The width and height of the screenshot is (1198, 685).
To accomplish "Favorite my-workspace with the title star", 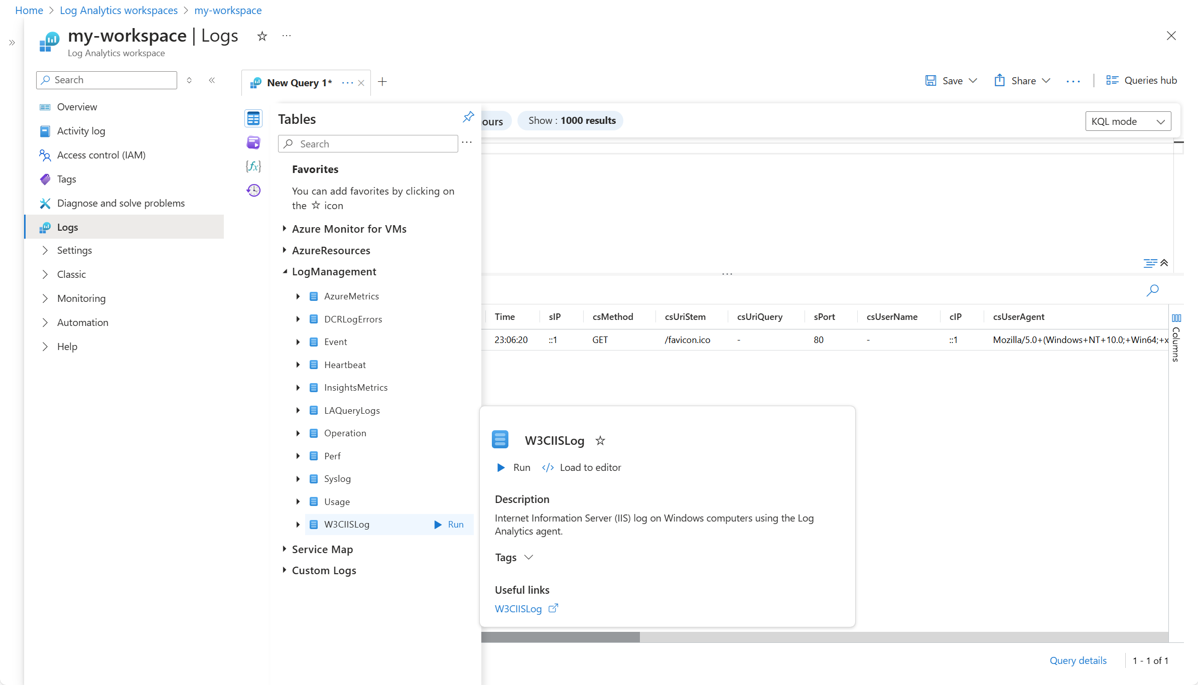I will tap(262, 36).
